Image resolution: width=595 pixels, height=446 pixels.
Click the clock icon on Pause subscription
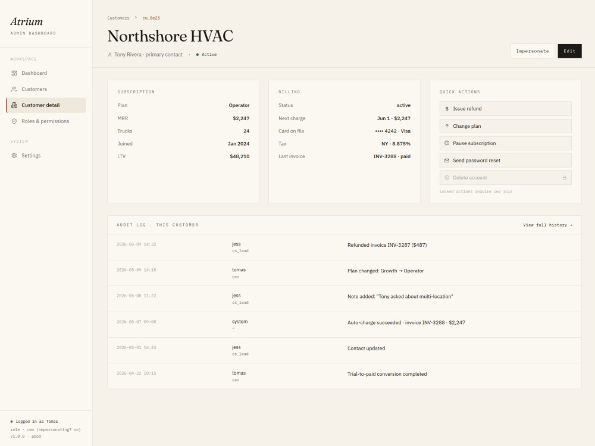coord(447,143)
